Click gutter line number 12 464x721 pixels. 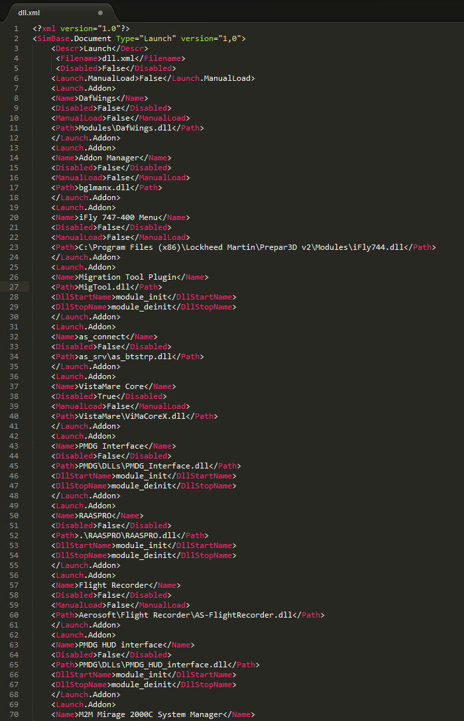point(14,138)
